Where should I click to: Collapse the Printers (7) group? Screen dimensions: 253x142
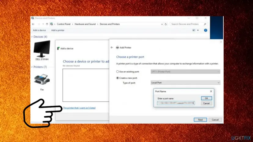(32, 67)
